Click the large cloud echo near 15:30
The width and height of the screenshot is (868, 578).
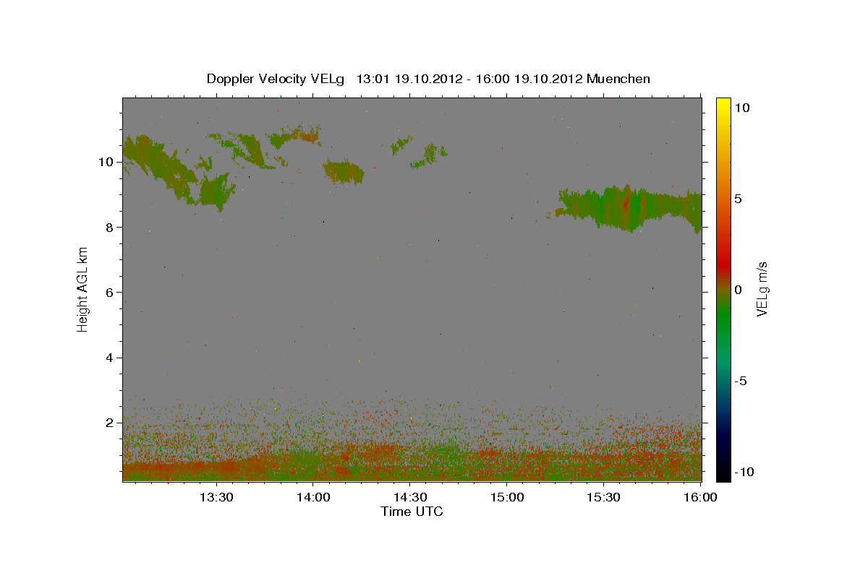click(x=629, y=208)
